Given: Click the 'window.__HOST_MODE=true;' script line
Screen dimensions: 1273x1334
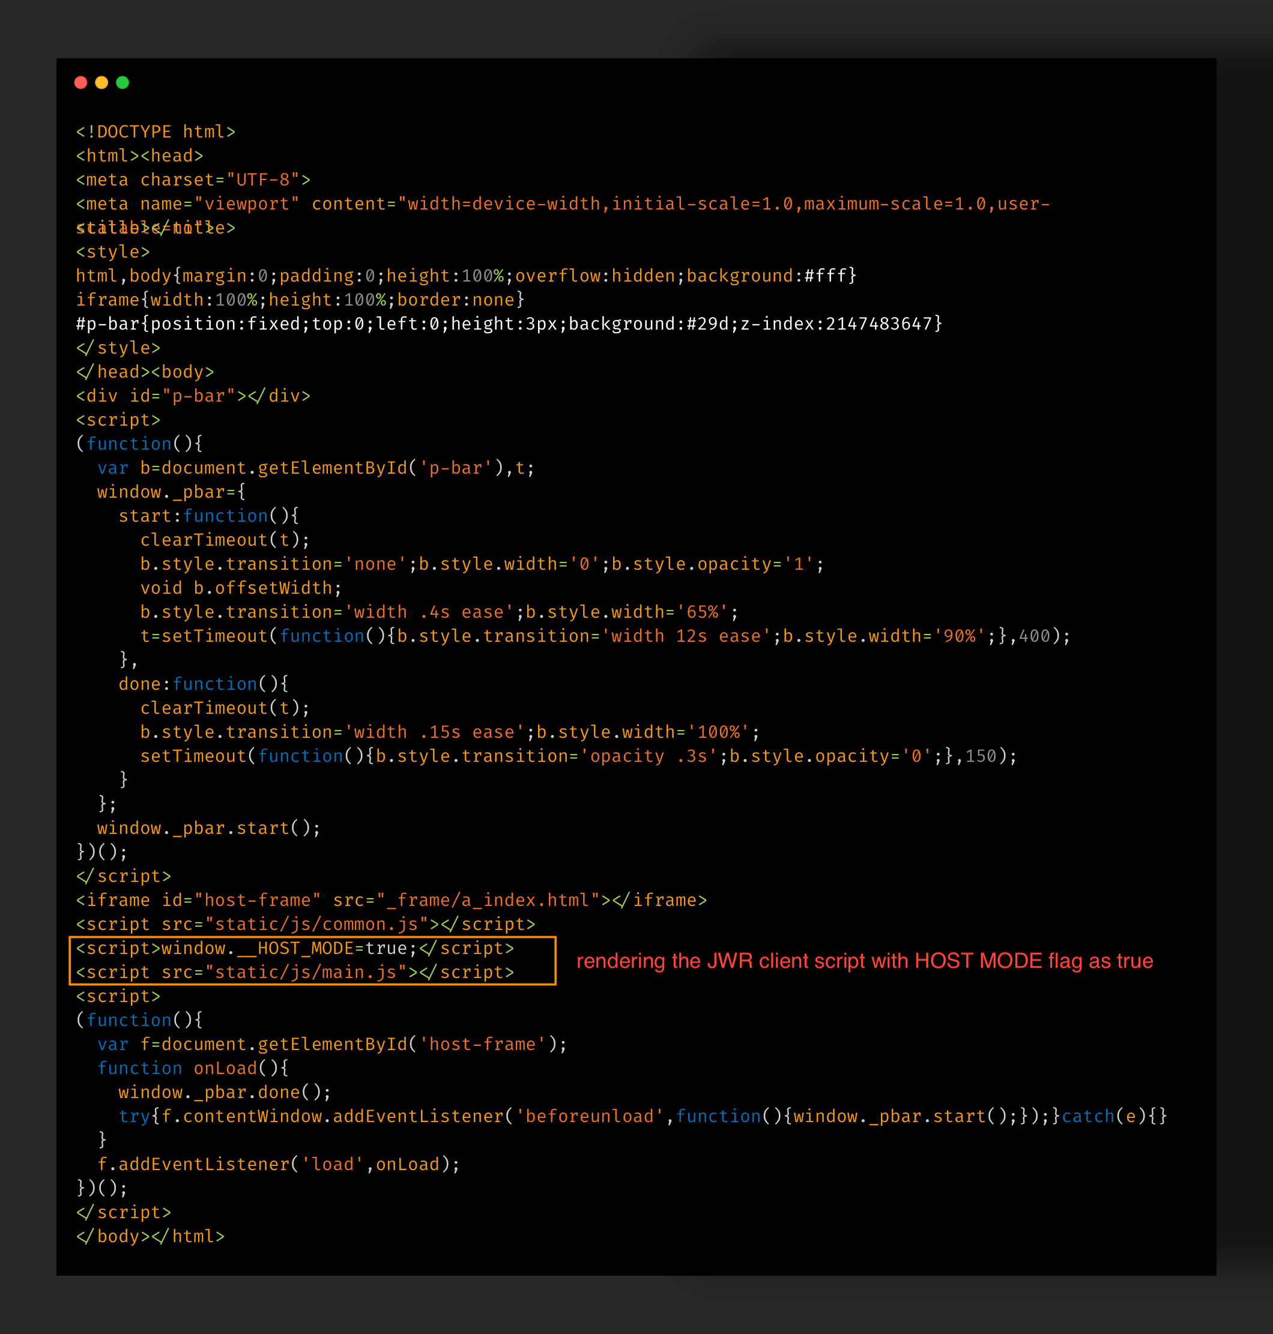Looking at the screenshot, I should click(x=295, y=949).
